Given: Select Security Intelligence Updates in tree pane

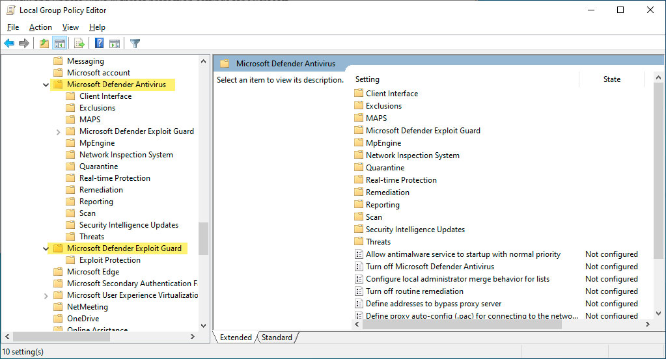Looking at the screenshot, I should click(129, 225).
